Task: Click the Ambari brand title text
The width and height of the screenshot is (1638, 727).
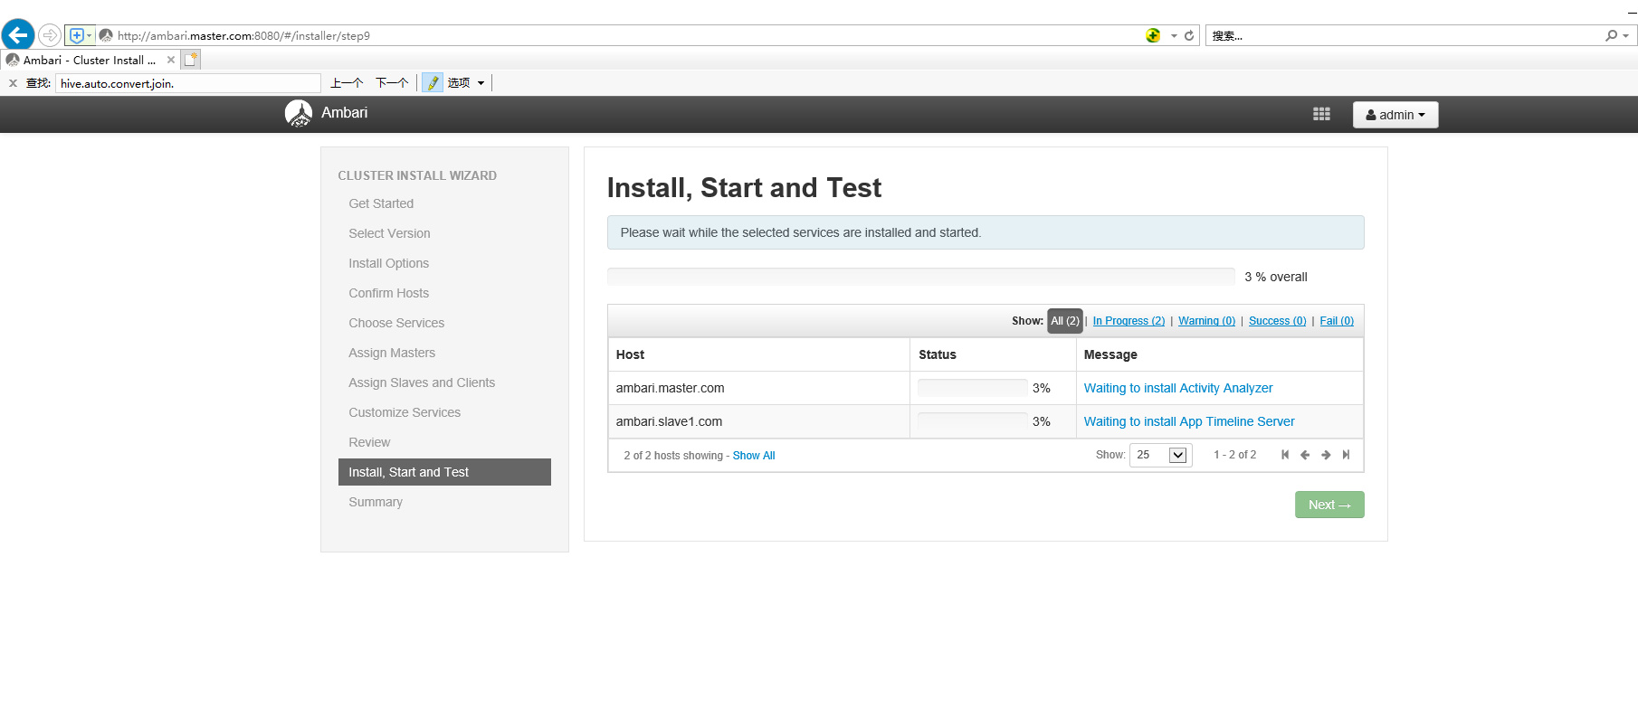Action: pos(344,113)
